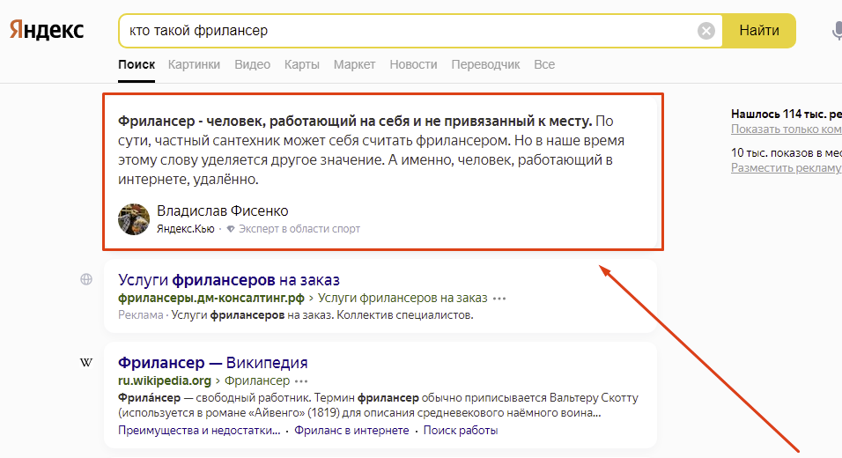Switch to the Картинки tab
842x458 pixels.
coord(194,64)
